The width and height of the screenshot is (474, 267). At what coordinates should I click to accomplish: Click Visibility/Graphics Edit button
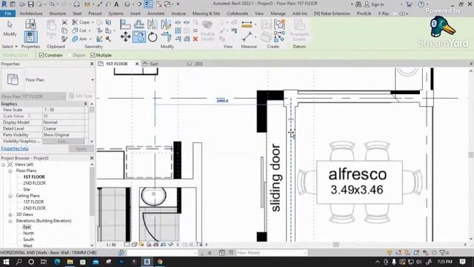[63, 141]
